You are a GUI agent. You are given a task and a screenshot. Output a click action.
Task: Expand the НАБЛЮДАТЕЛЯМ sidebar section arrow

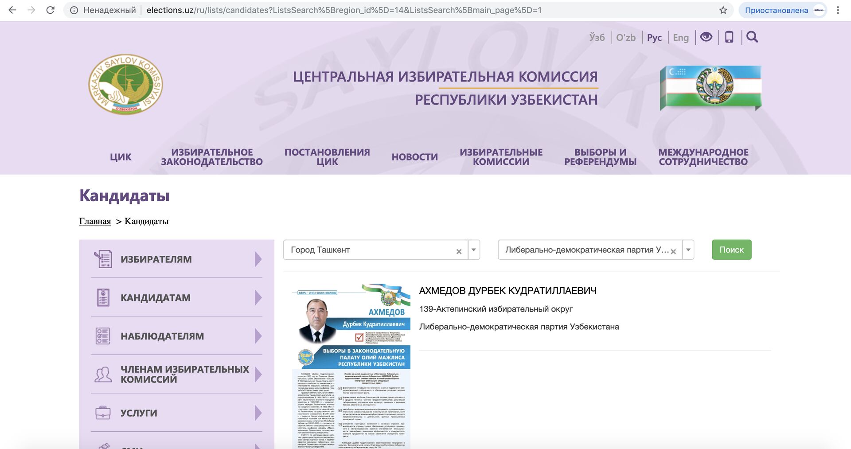pos(258,336)
